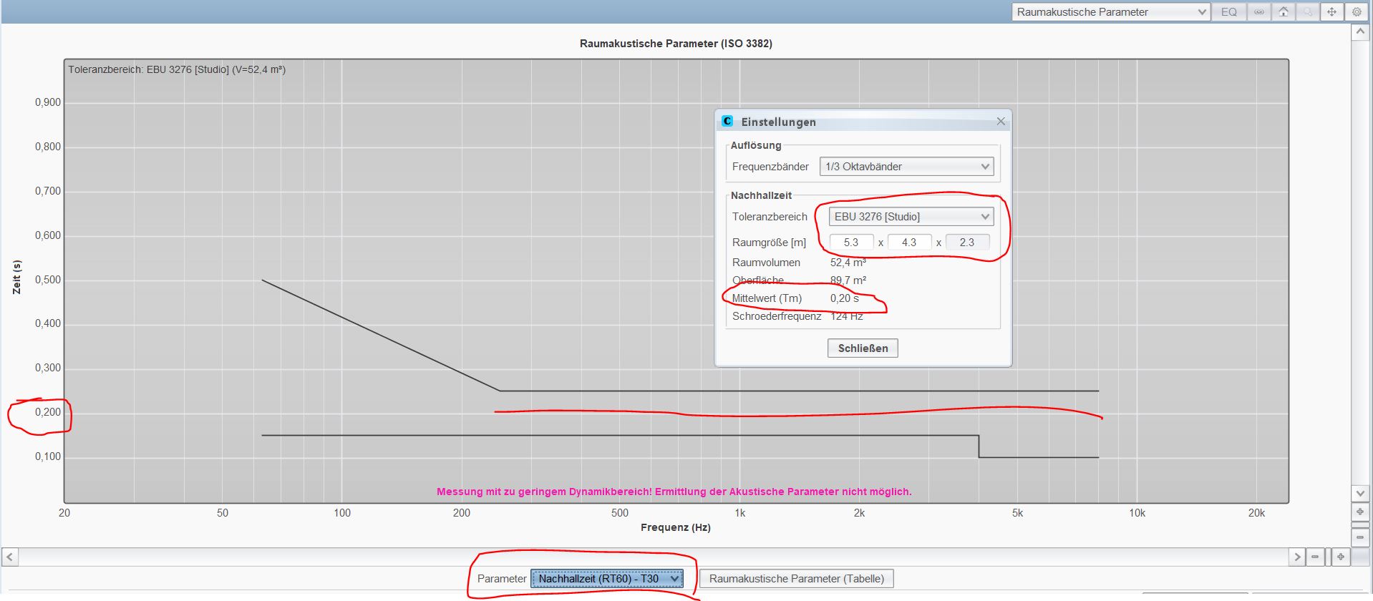This screenshot has height=601, width=1373.
Task: Close the Einstellungen dialog with the X
Action: coord(1001,122)
